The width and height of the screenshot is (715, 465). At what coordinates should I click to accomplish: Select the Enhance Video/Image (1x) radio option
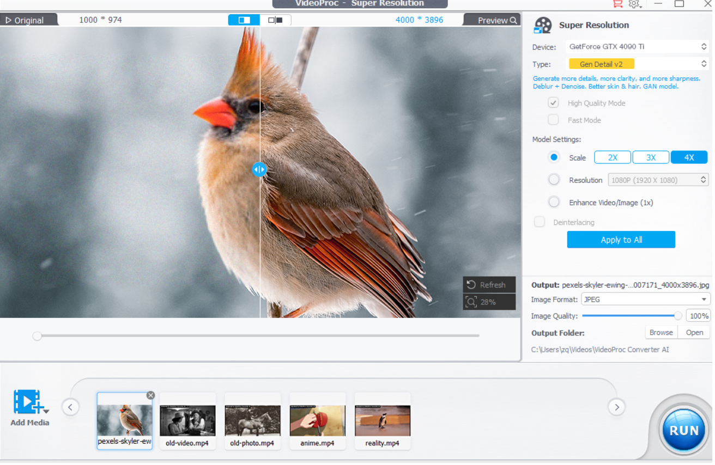[x=554, y=202]
